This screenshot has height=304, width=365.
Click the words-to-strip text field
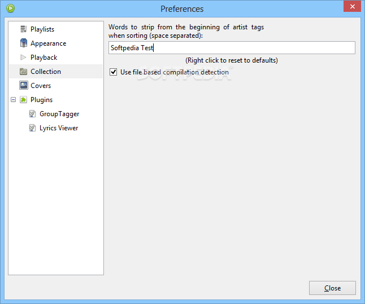(232, 47)
